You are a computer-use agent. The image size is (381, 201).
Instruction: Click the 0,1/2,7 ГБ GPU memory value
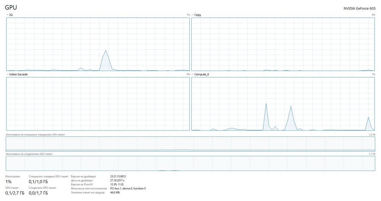(15, 193)
